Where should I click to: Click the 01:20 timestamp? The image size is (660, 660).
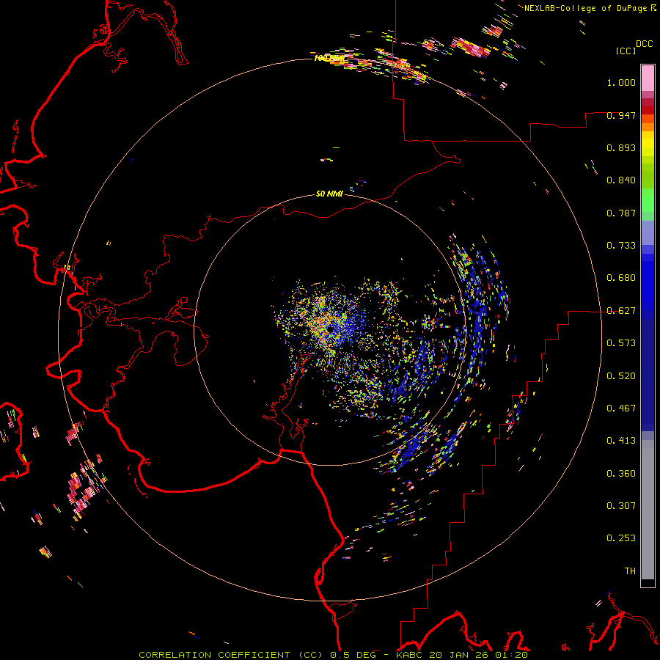tap(511, 655)
